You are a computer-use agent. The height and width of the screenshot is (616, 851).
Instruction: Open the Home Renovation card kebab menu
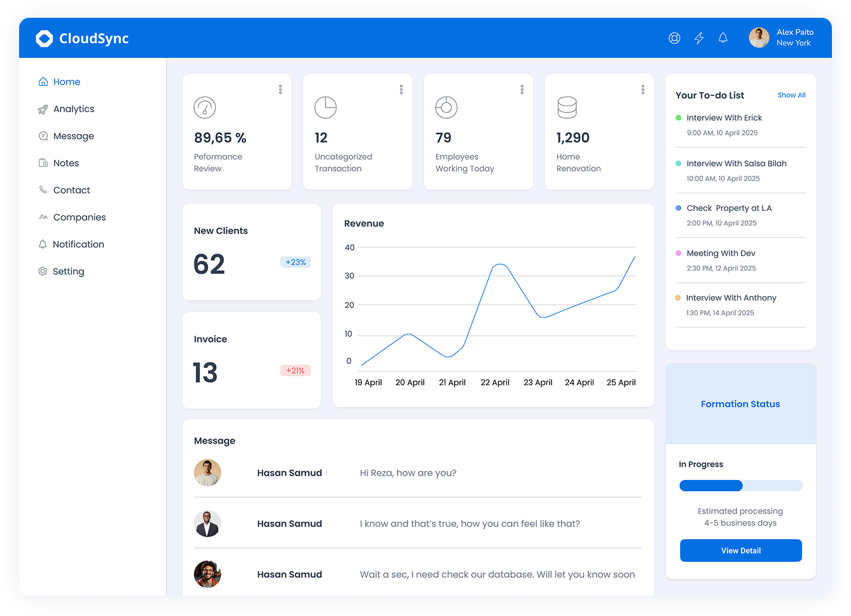pyautogui.click(x=643, y=90)
